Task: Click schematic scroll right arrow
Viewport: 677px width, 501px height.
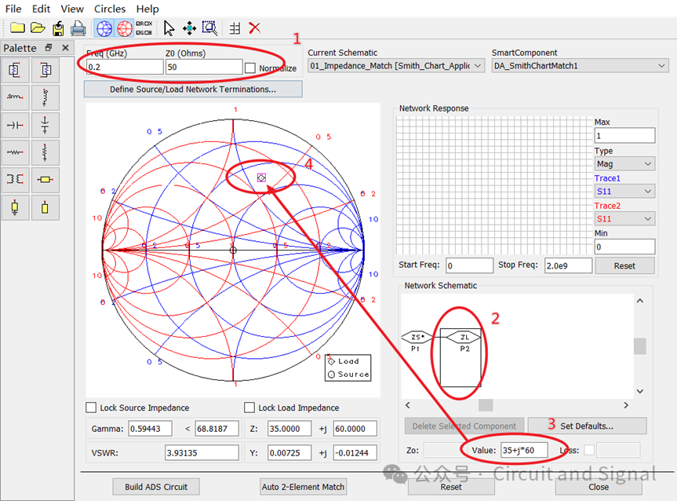Action: [626, 405]
